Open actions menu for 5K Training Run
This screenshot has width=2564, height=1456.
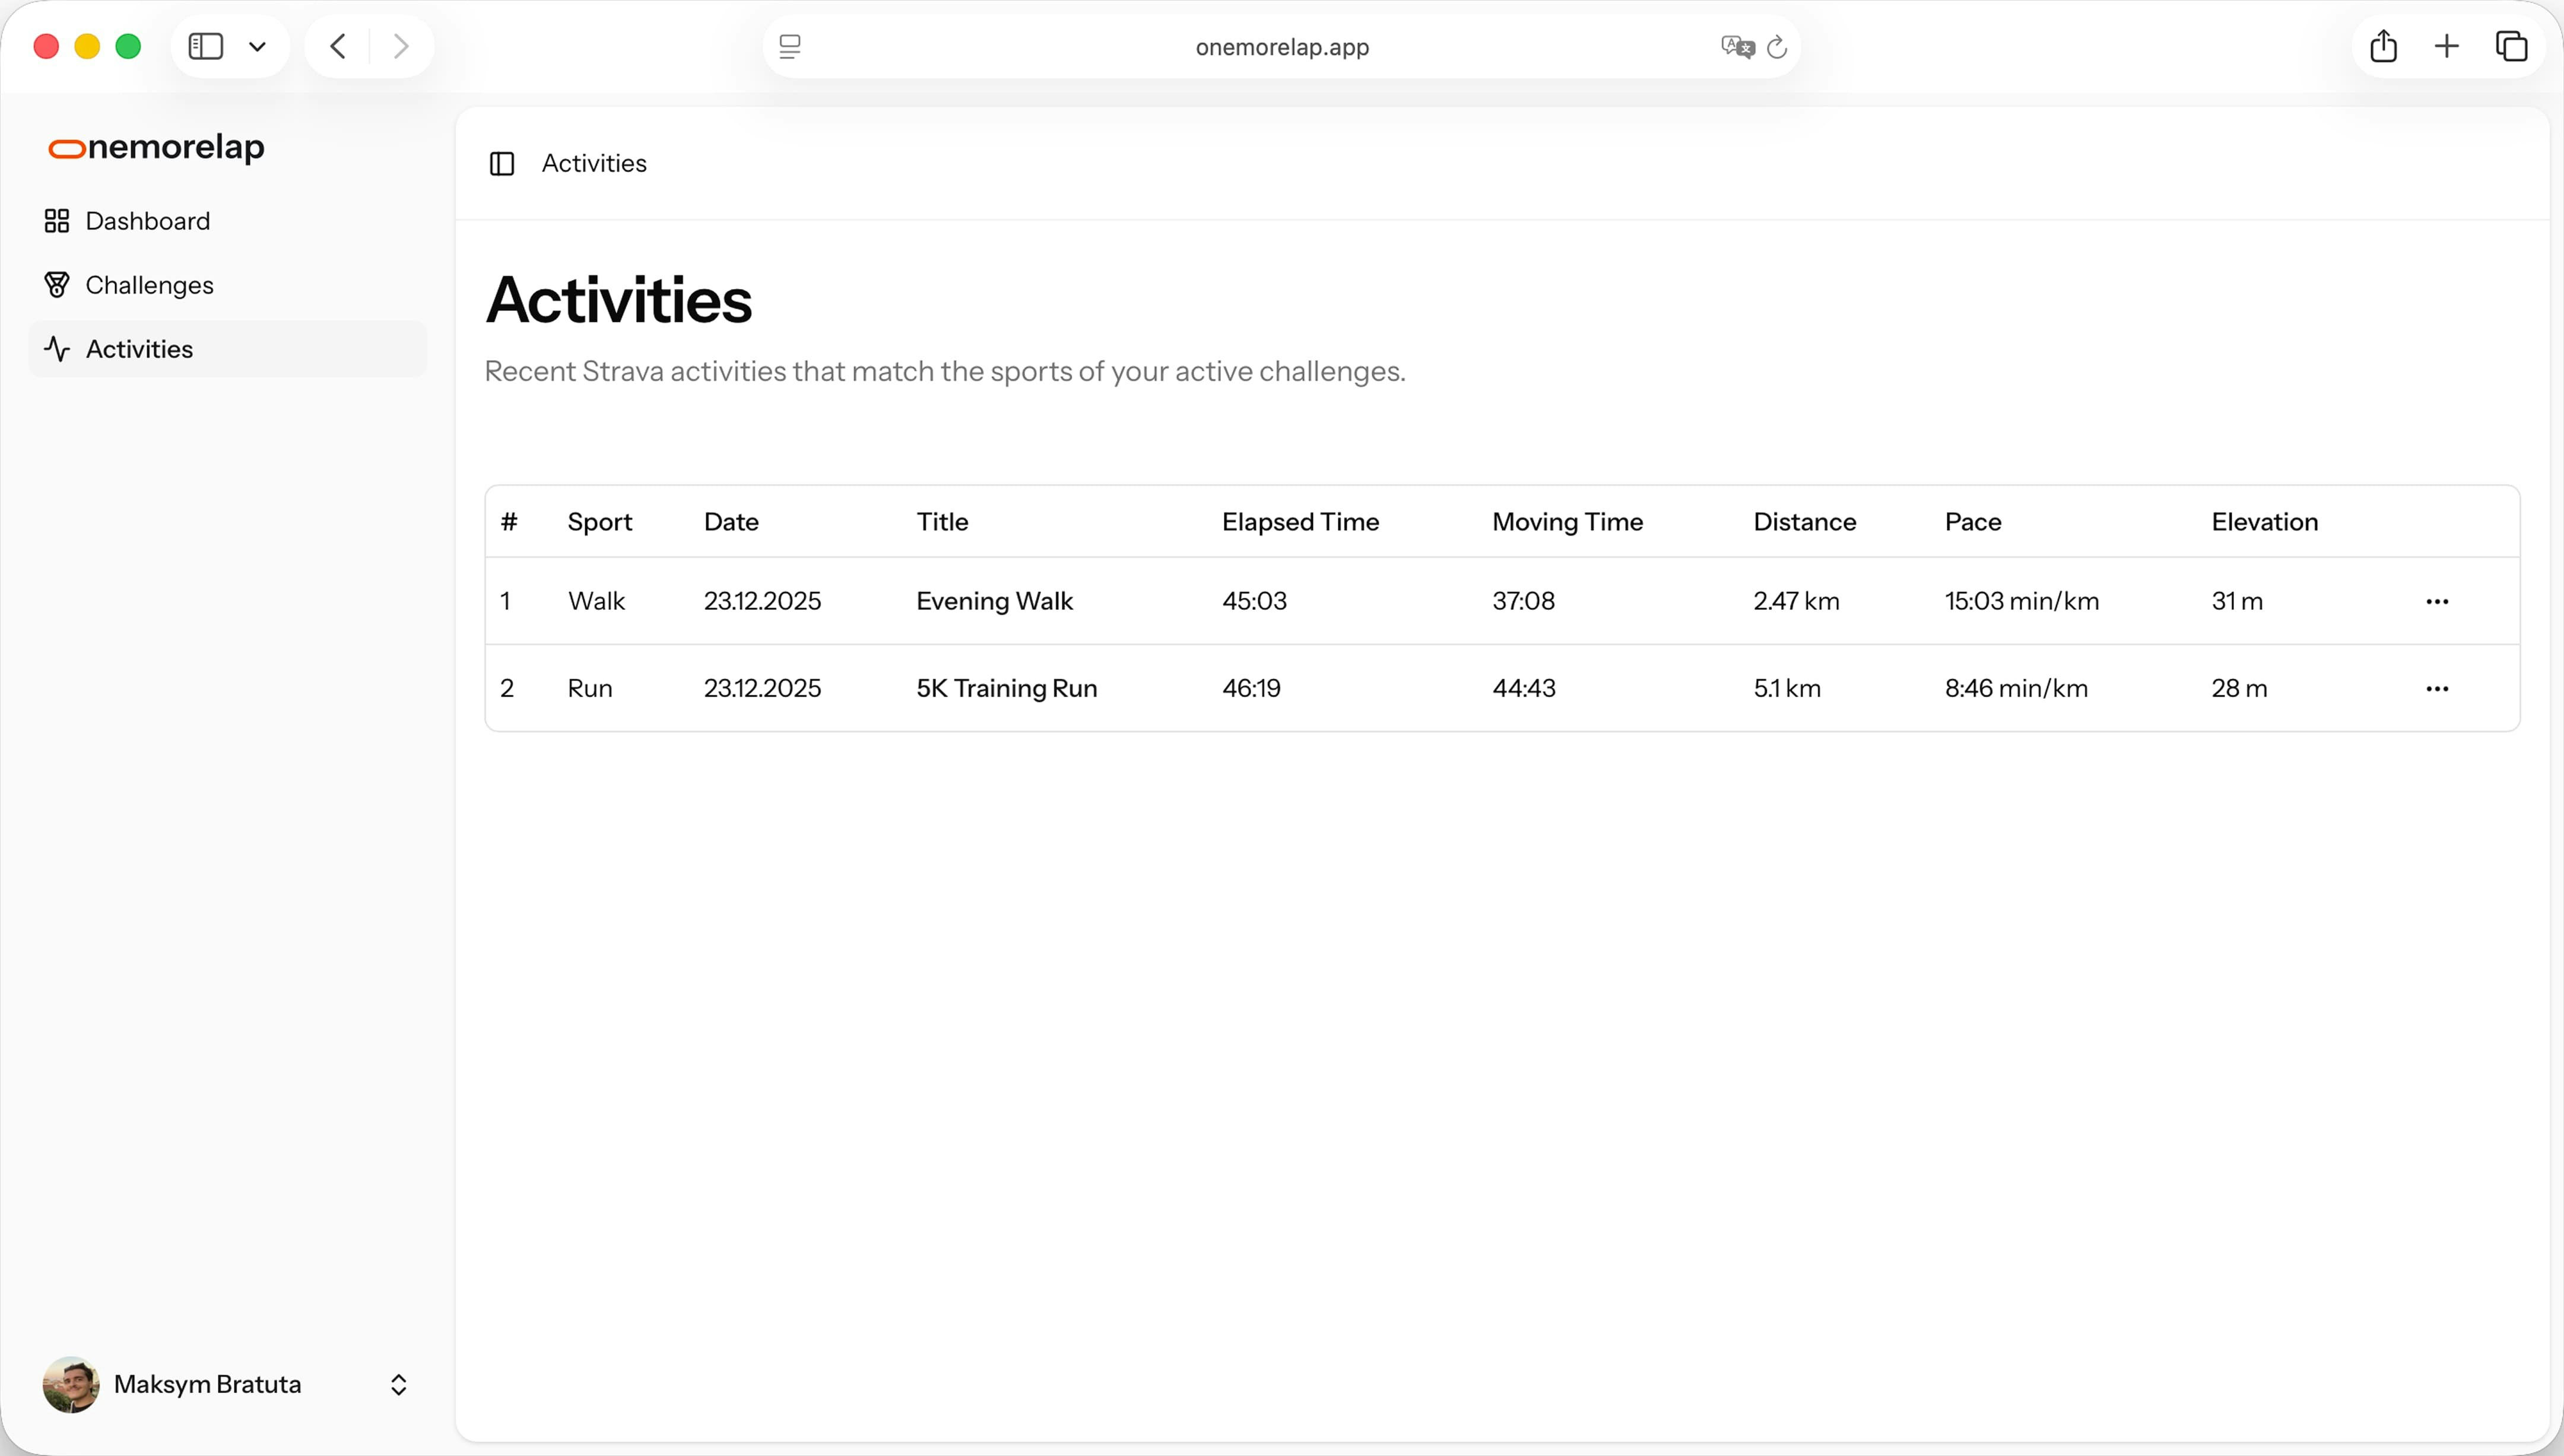pyautogui.click(x=2437, y=688)
